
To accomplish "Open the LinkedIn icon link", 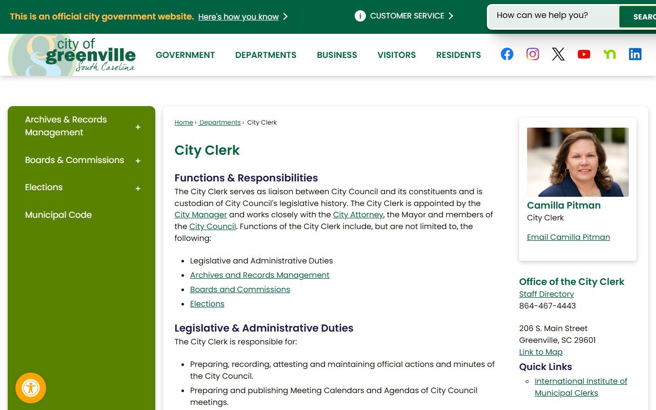I will [635, 54].
